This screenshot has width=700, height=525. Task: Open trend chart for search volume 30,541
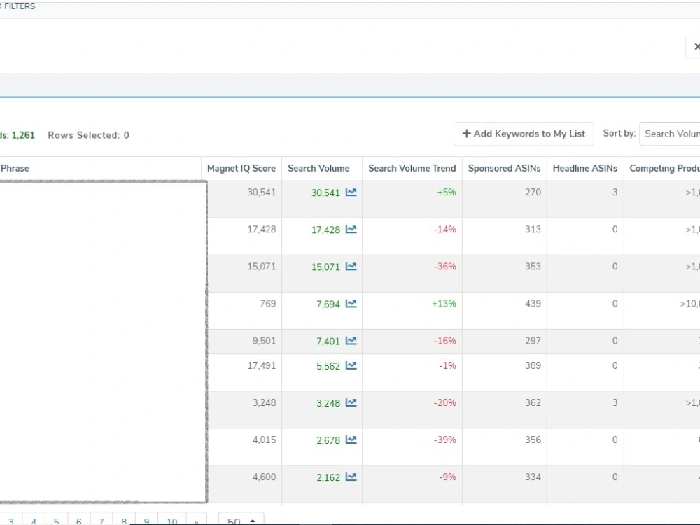tap(351, 192)
